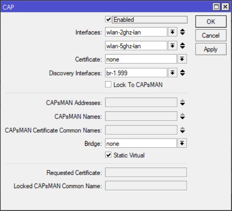Expand the Certificate dropdown
This screenshot has width=232, height=211.
(x=182, y=59)
